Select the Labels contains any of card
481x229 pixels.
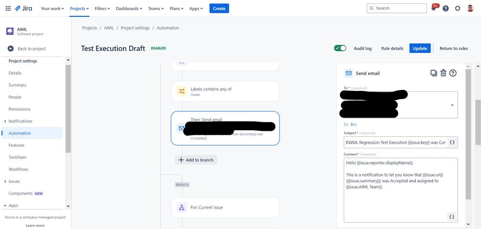(x=225, y=91)
